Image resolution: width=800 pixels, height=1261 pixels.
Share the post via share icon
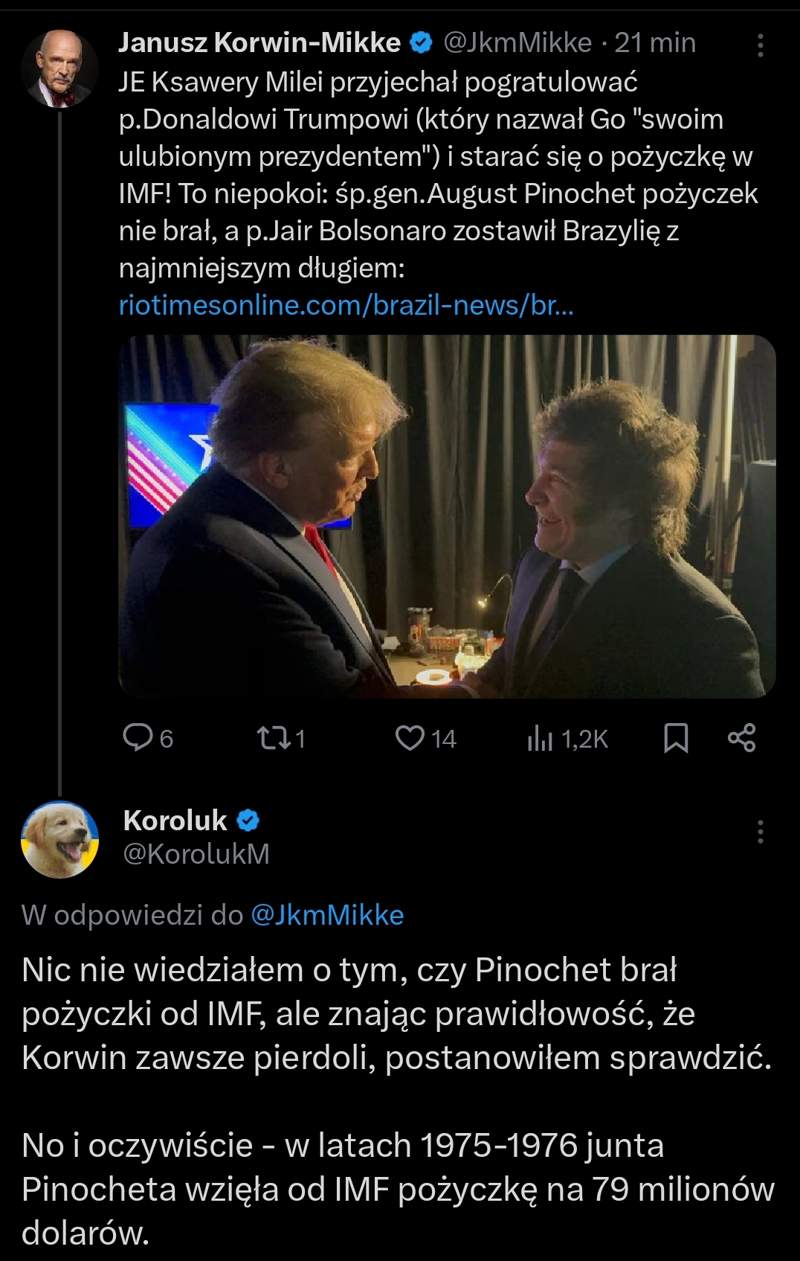click(741, 738)
